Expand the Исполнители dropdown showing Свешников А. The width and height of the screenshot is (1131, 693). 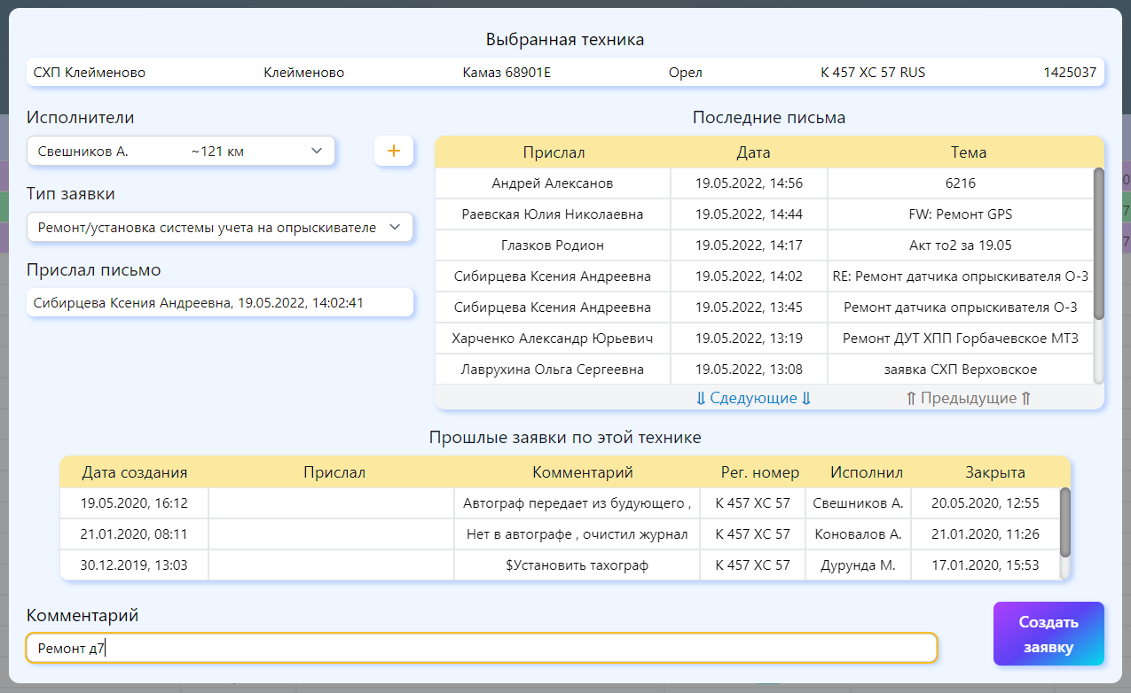181,151
